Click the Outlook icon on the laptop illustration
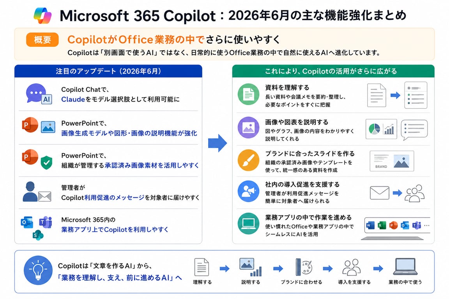The image size is (449, 299). pos(405,225)
